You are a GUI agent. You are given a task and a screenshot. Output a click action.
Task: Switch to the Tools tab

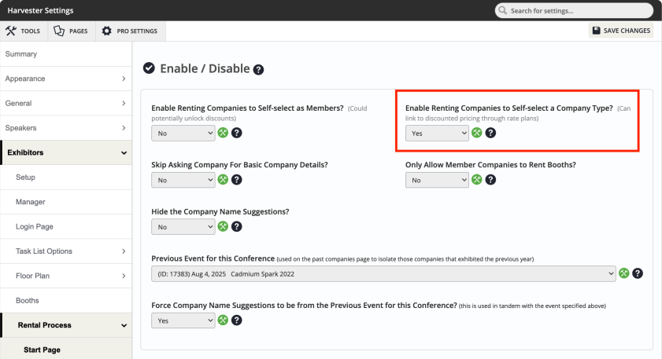tap(24, 31)
